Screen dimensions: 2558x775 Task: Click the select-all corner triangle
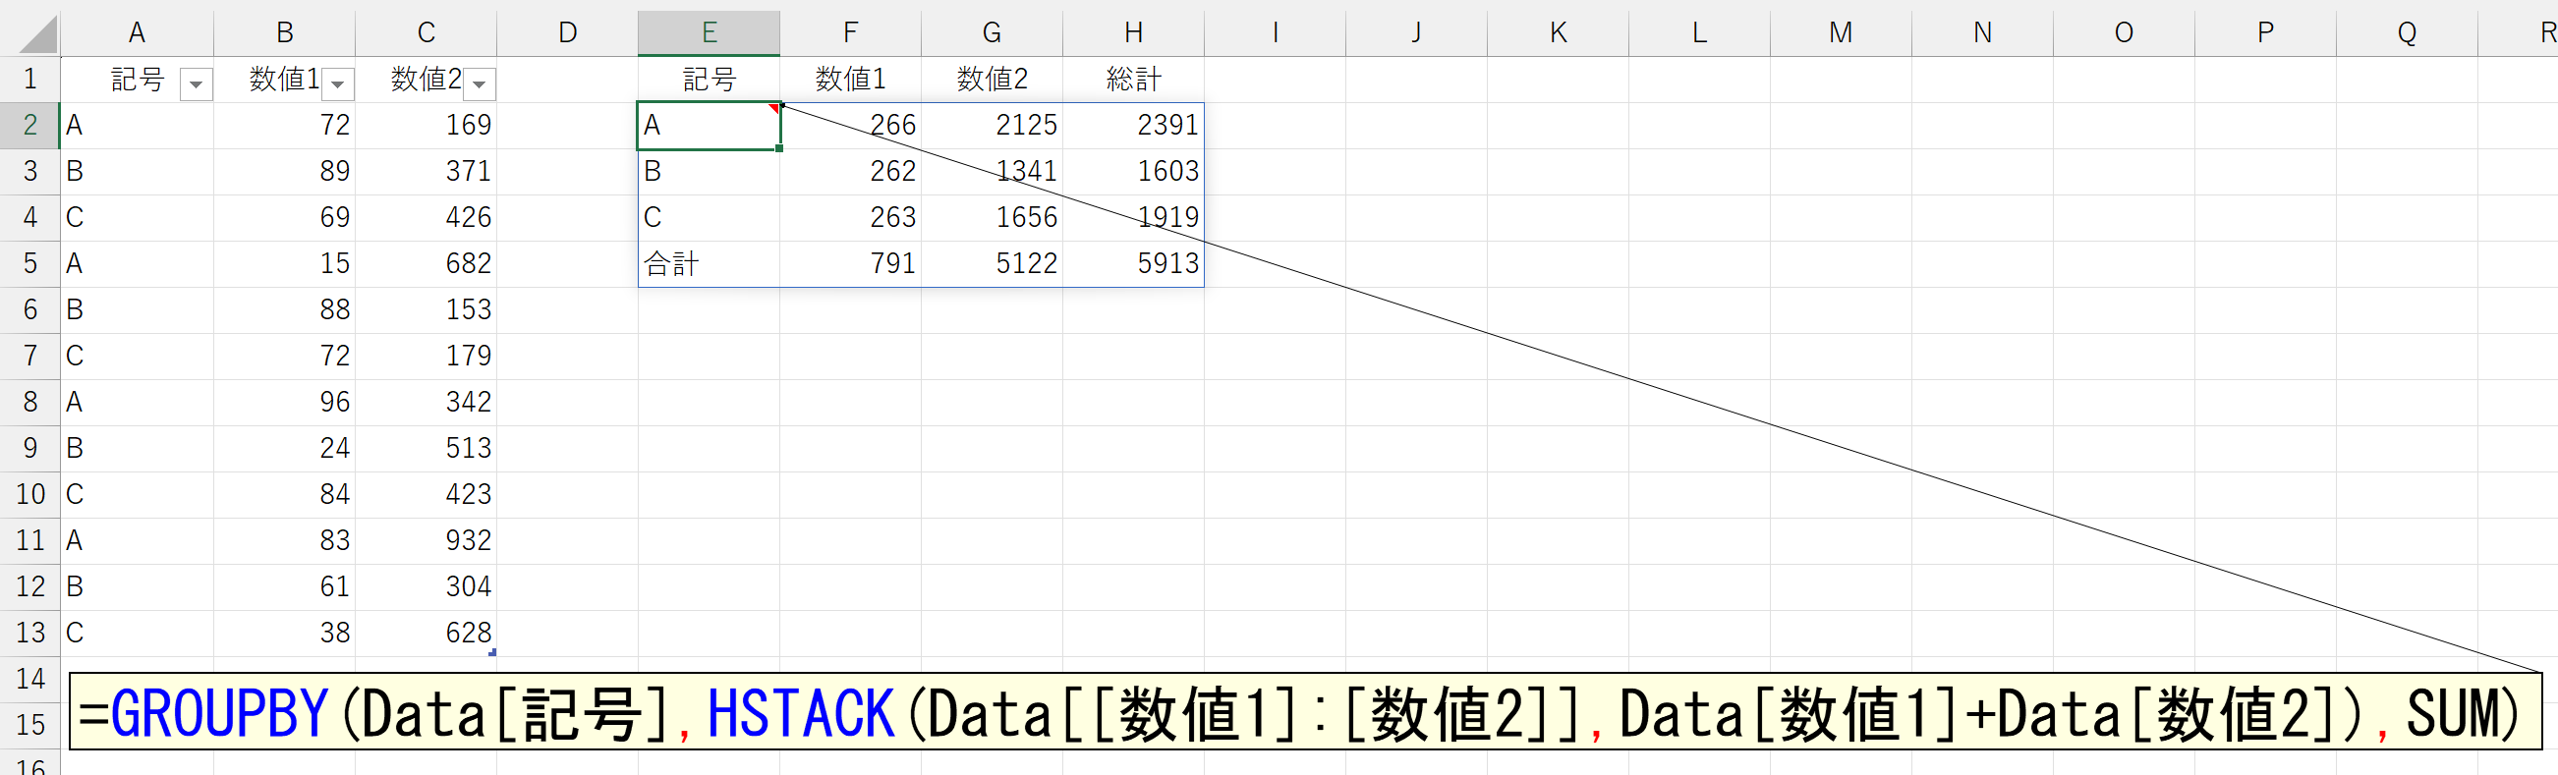click(x=37, y=34)
